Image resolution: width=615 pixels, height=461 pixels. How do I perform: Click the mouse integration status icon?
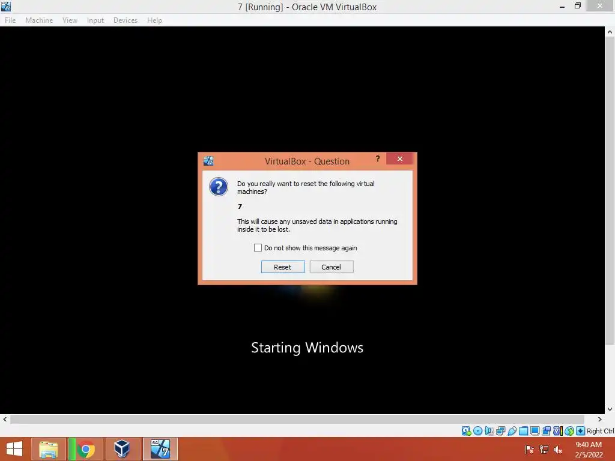(x=569, y=431)
